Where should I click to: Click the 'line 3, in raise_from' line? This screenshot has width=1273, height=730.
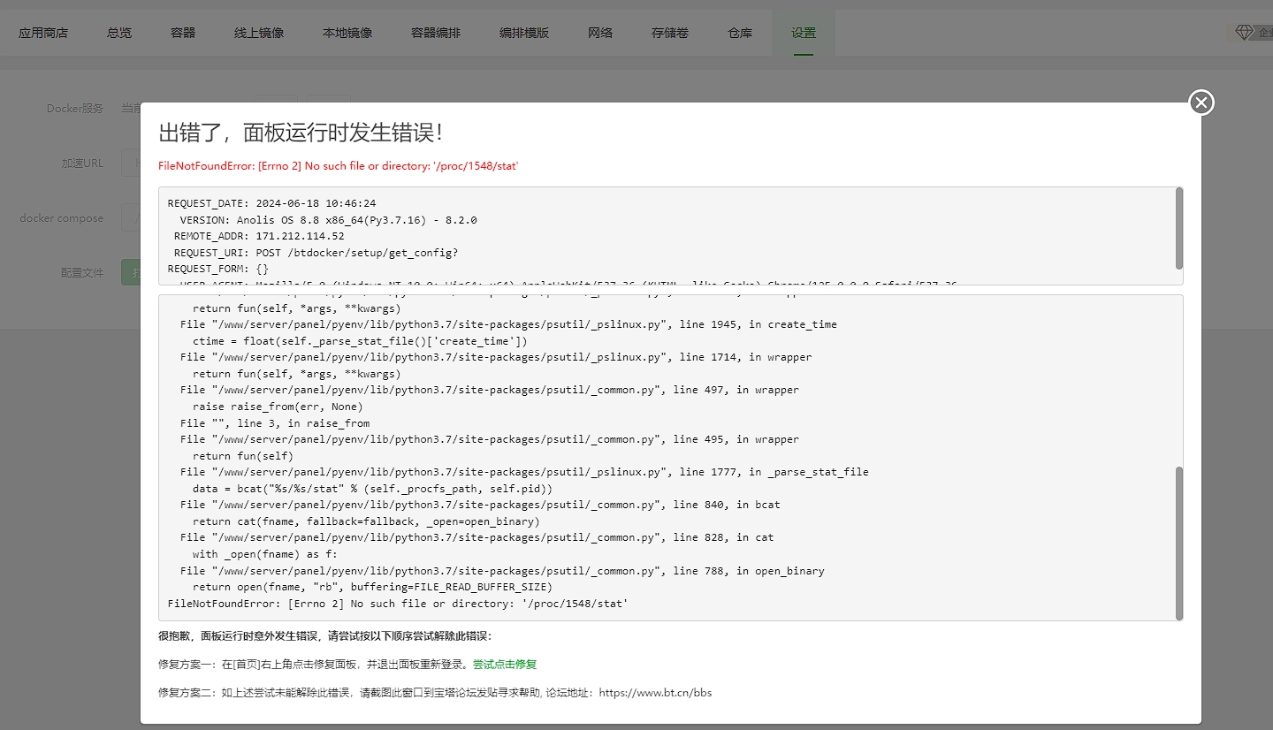(275, 423)
